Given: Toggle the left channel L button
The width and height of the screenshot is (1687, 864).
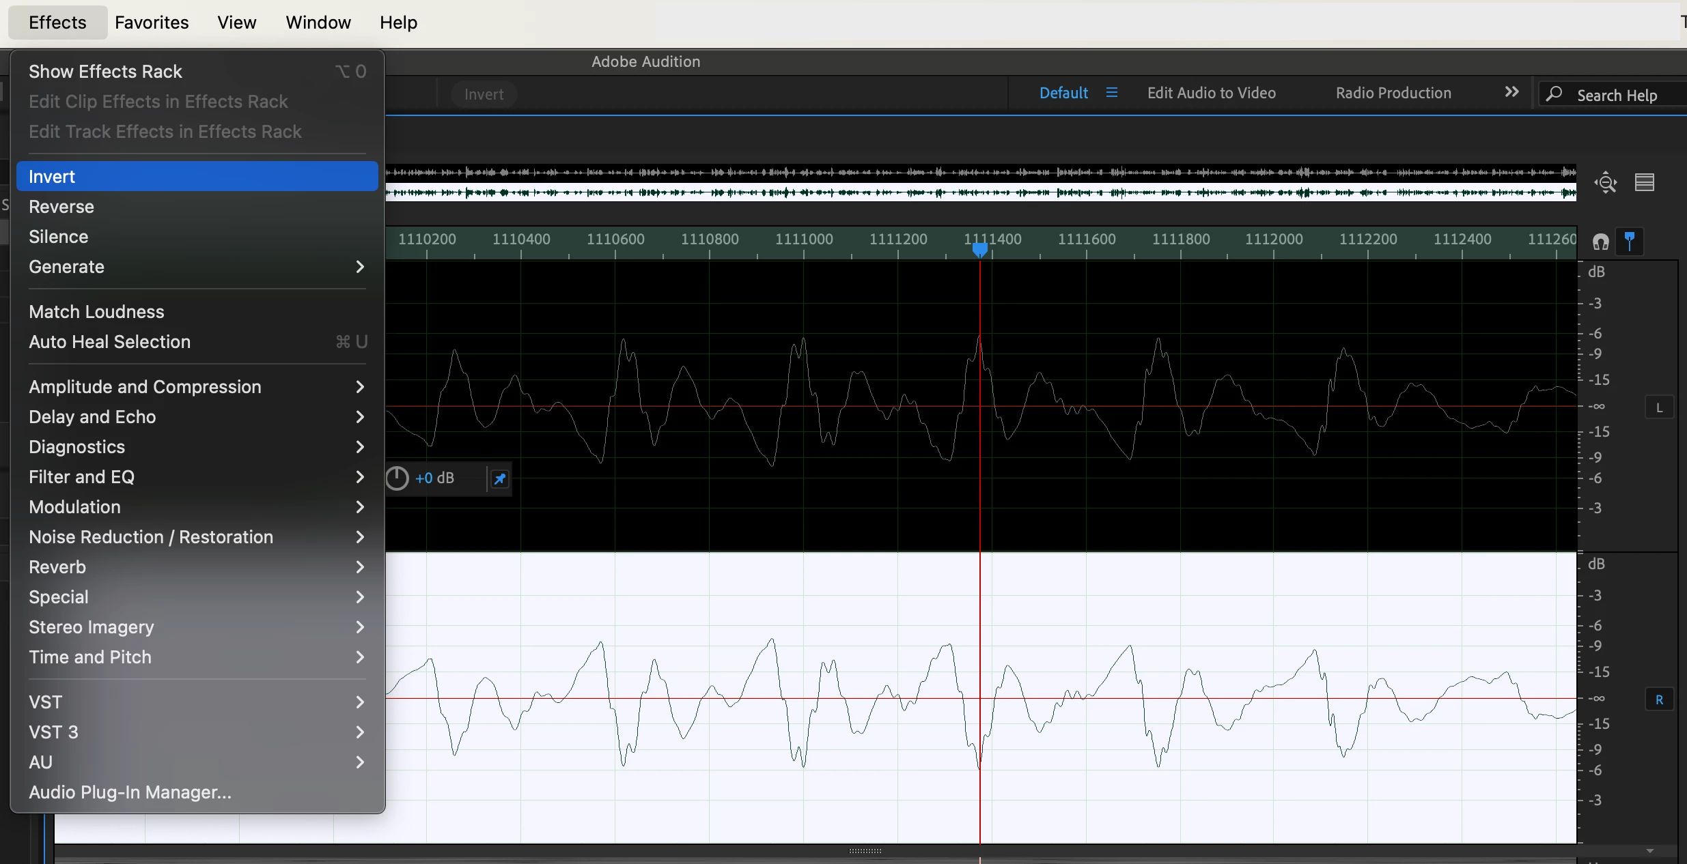Looking at the screenshot, I should (1659, 408).
